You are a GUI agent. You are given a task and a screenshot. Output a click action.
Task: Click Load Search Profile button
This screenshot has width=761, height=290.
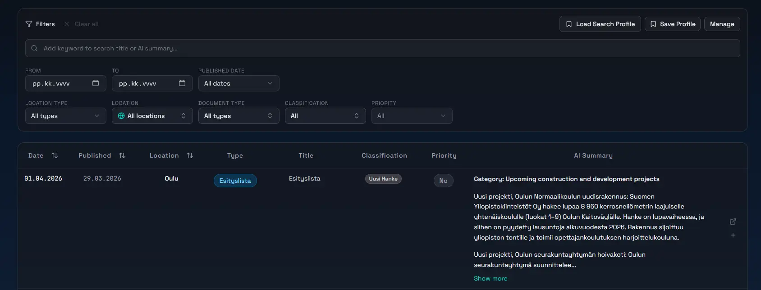pyautogui.click(x=600, y=24)
